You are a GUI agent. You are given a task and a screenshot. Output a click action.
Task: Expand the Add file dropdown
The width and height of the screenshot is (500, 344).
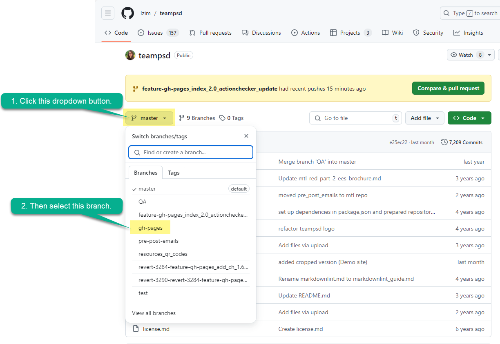[425, 118]
